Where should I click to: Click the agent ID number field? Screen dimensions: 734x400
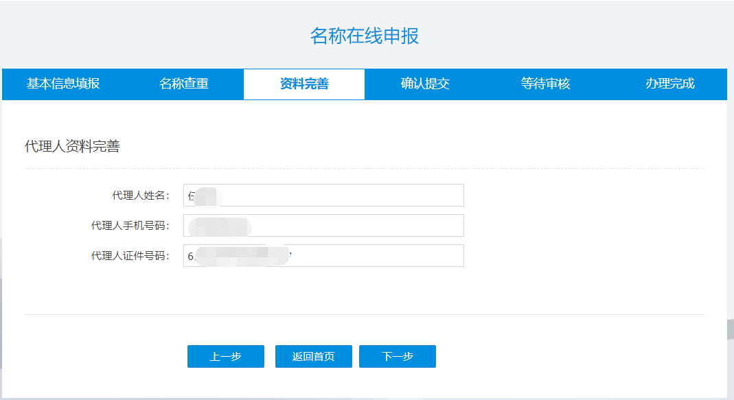[323, 255]
